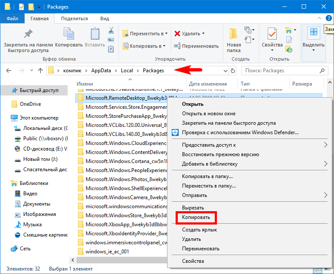Click the History icon in Открыть group
The height and width of the screenshot is (274, 334).
(x=289, y=49)
